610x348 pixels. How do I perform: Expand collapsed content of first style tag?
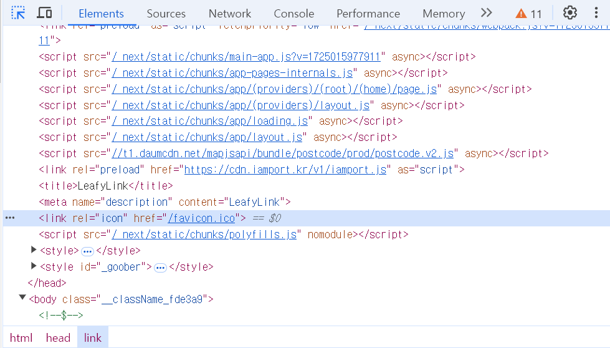(x=87, y=251)
